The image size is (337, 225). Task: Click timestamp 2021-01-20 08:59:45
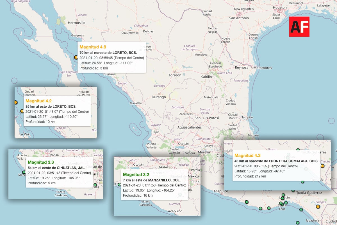(112, 58)
